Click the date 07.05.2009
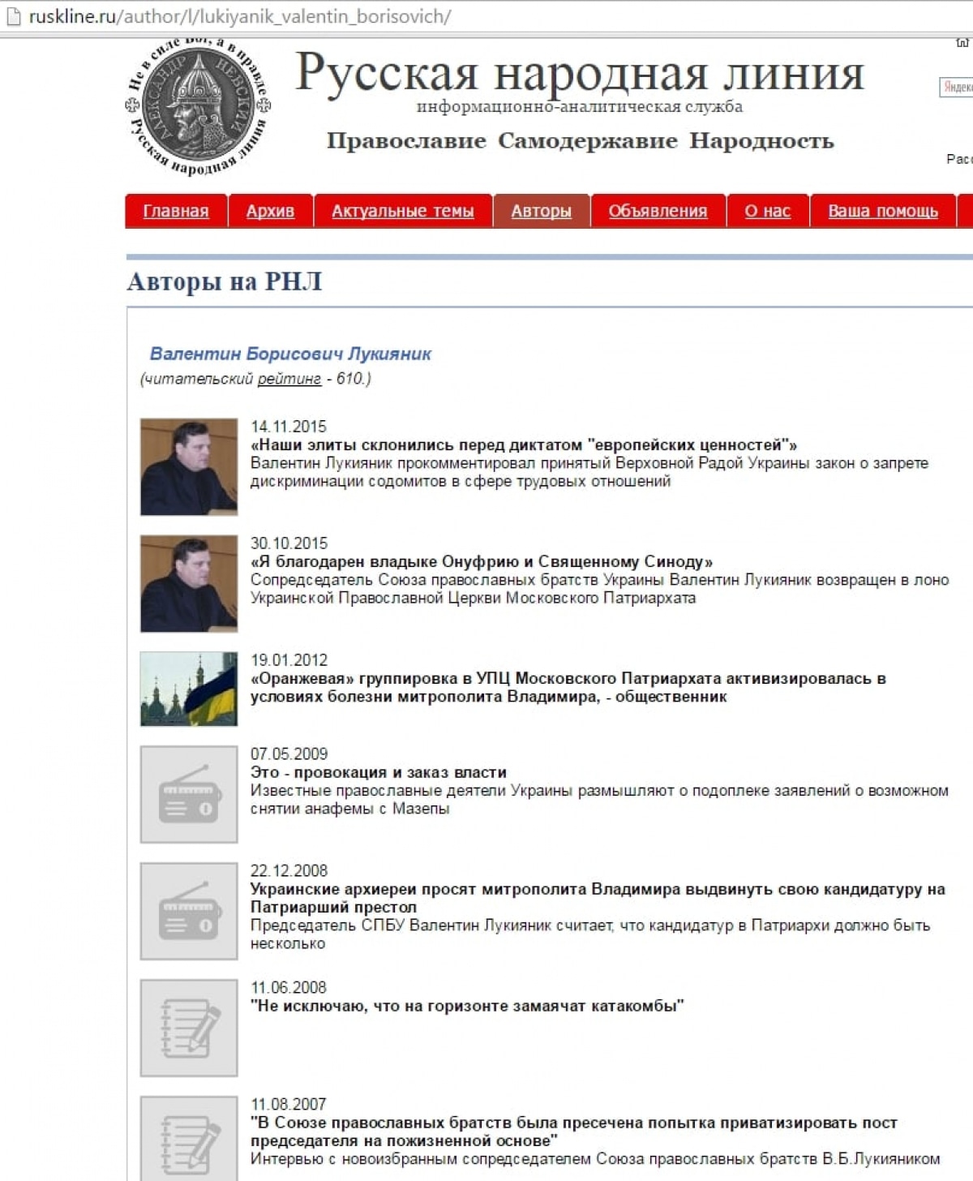Screen dimensions: 973x1181 click(289, 754)
